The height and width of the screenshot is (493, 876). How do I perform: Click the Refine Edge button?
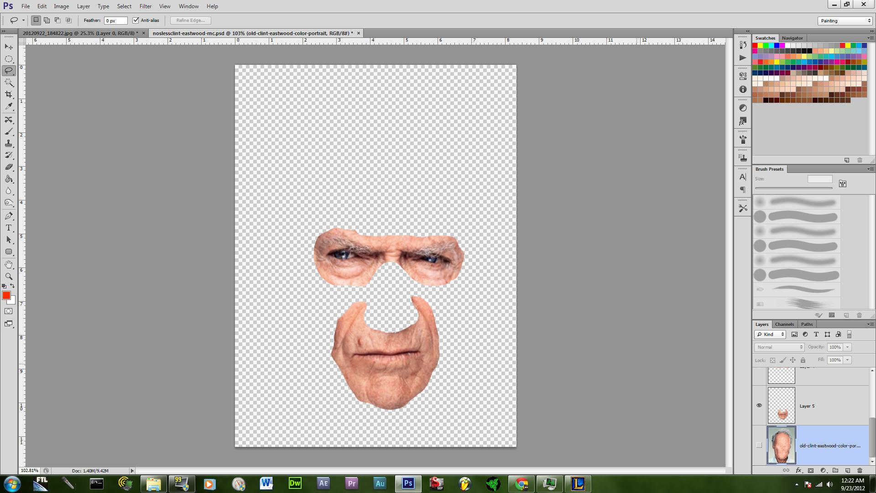190,20
